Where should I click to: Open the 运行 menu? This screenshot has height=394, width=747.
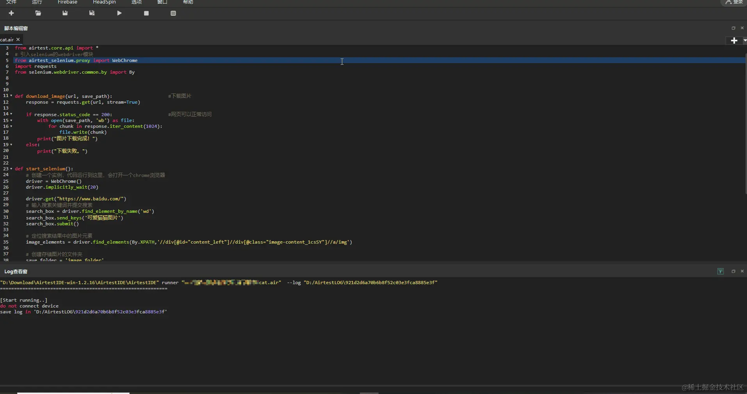(x=37, y=2)
